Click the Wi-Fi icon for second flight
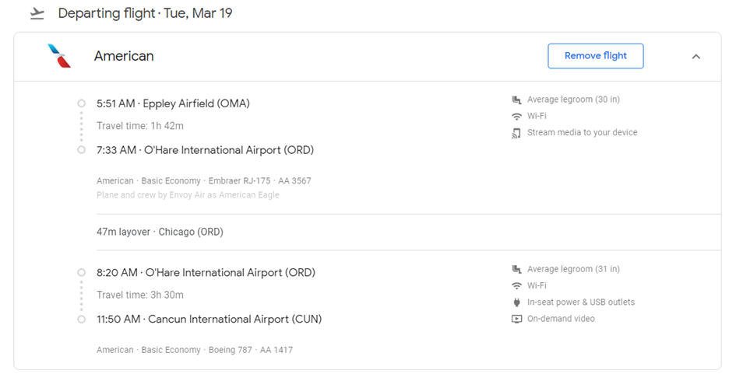 click(516, 285)
